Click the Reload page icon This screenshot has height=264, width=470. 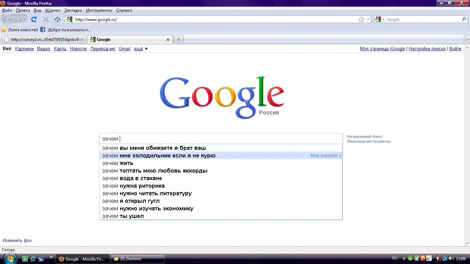pyautogui.click(x=34, y=20)
